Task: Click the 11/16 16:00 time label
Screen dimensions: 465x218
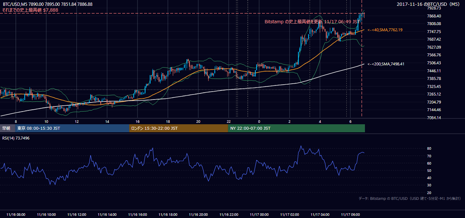Action: pos(138,214)
